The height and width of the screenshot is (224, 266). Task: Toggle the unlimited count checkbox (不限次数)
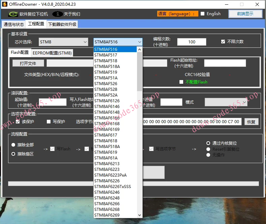click(223, 42)
